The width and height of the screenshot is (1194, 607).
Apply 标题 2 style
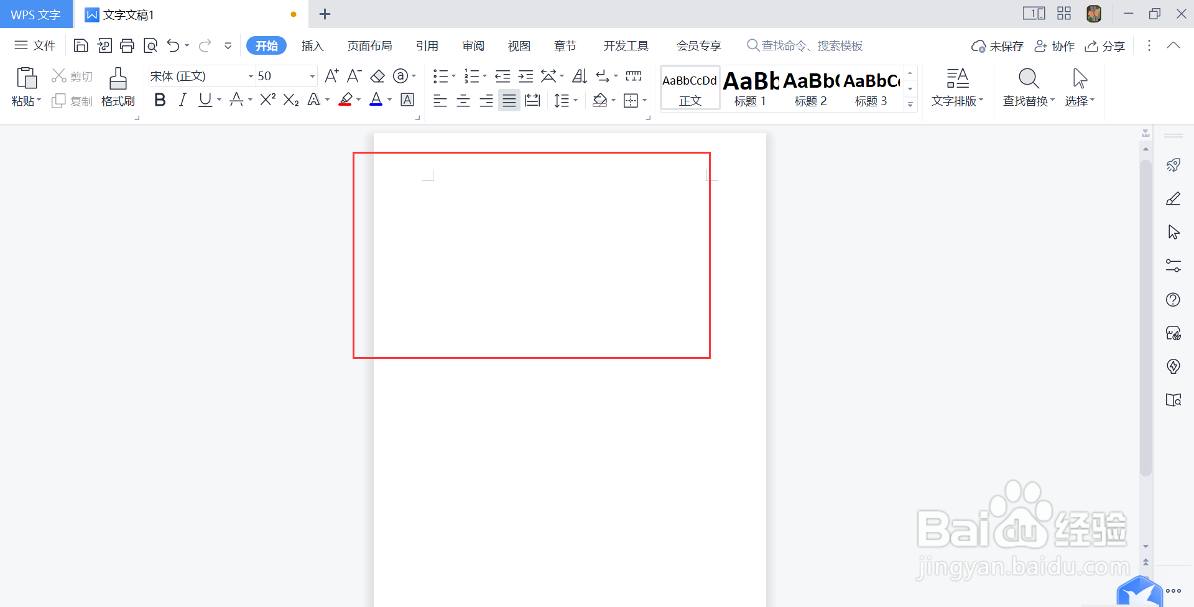pyautogui.click(x=811, y=88)
